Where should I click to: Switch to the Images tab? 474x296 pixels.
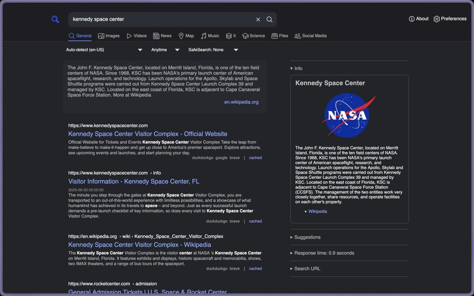coord(109,36)
